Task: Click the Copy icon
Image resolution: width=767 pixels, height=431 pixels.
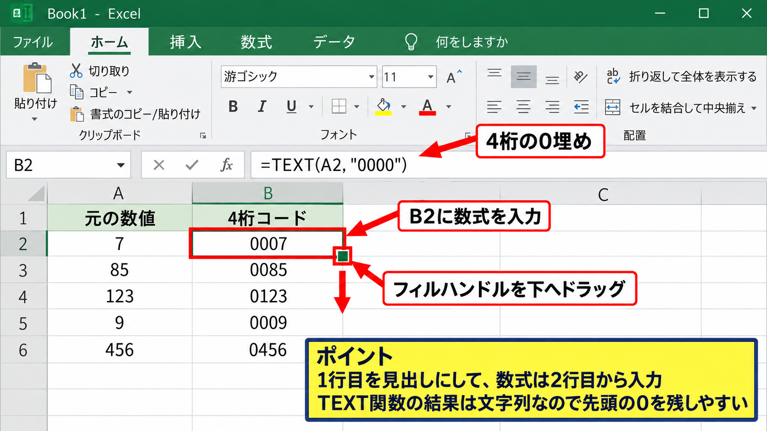Action: 76,92
